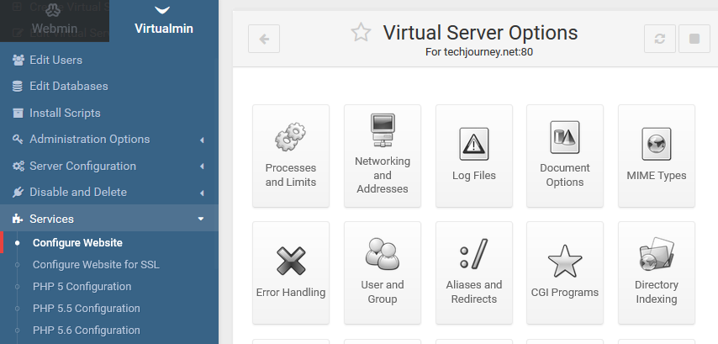Click the 'For techjourney.net:80' subtitle
Screen dimensions: 718x344
coord(479,52)
